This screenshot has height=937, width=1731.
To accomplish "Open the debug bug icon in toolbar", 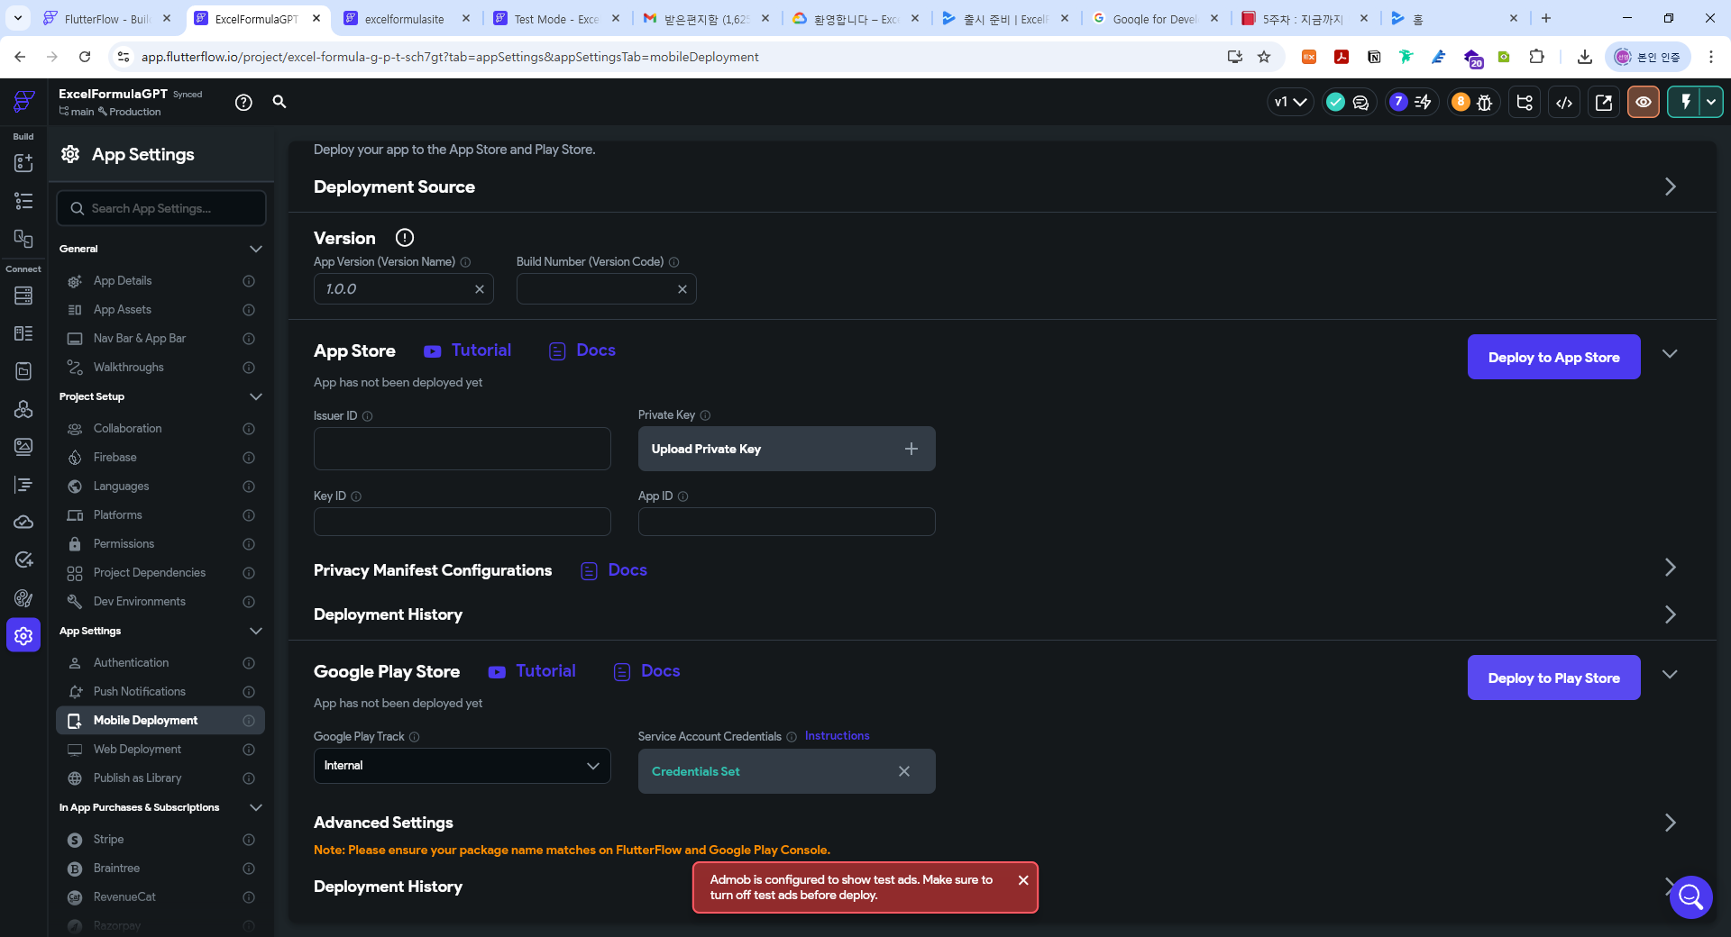I will [1485, 103].
